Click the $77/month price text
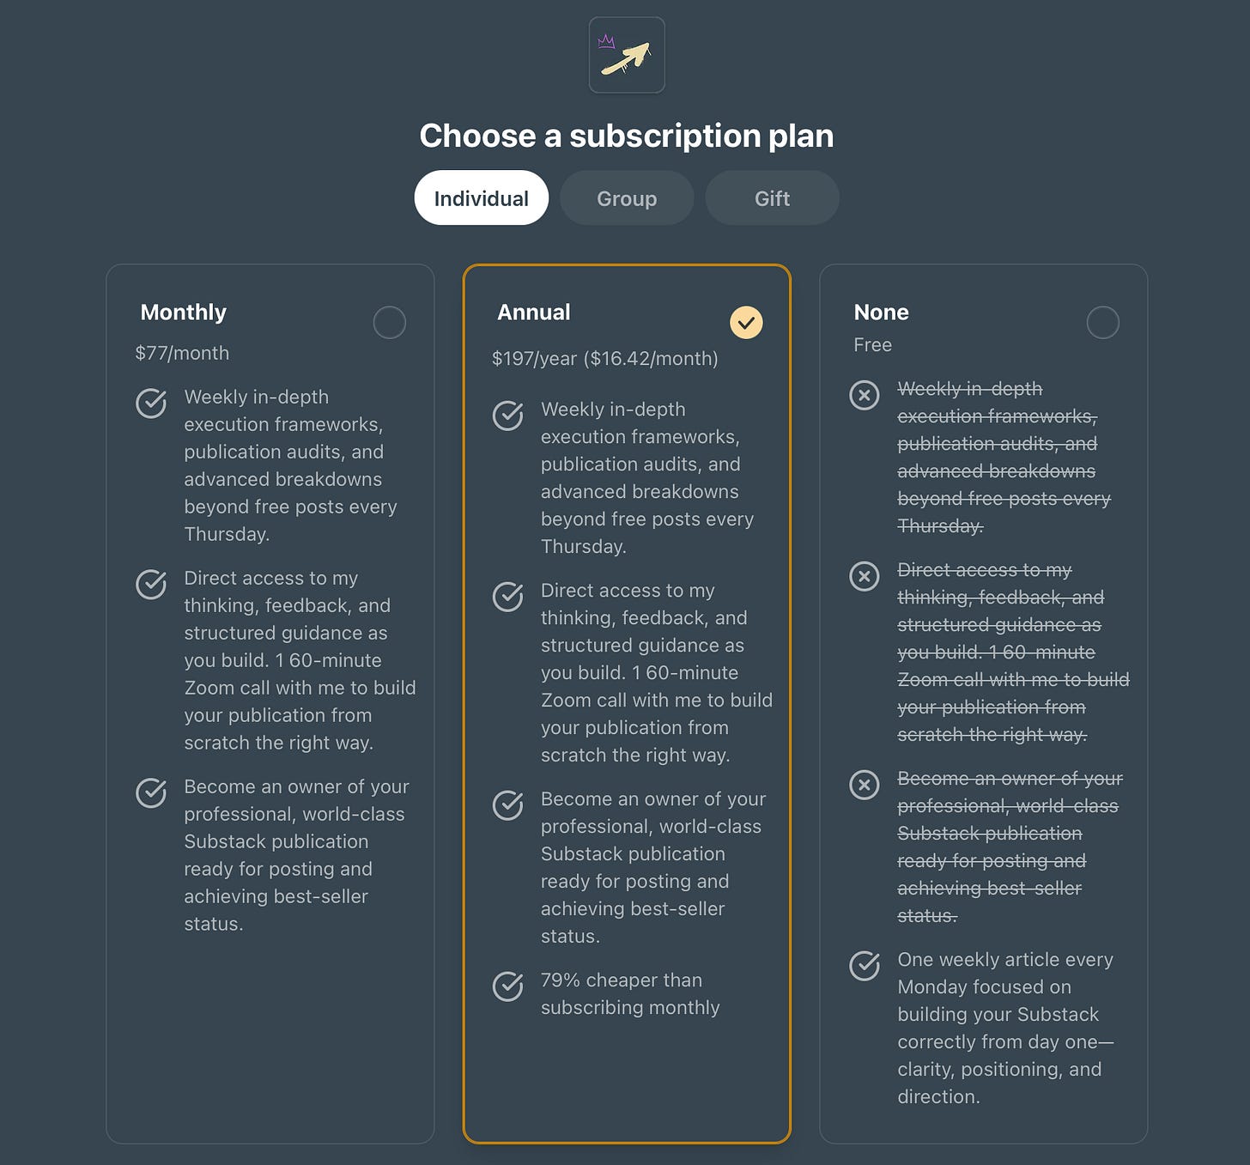Viewport: 1250px width, 1165px height. (x=182, y=353)
